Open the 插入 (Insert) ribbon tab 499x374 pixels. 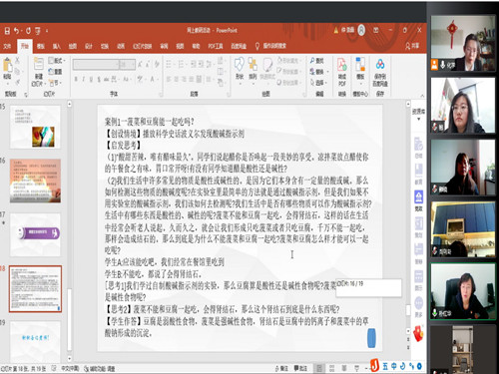tap(57, 46)
